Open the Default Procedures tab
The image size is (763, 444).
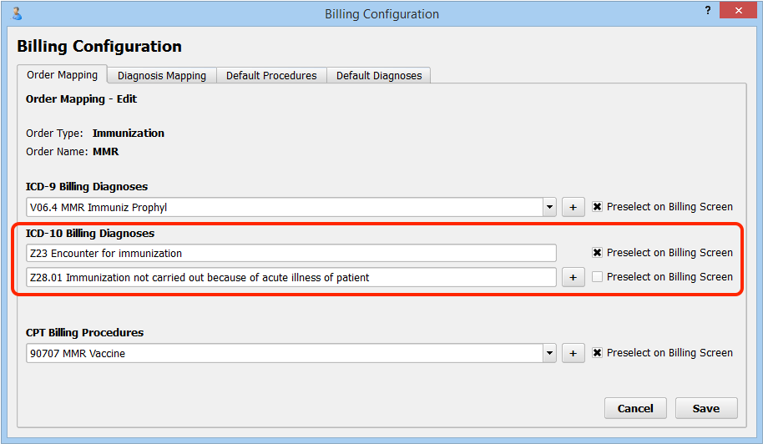(x=271, y=75)
